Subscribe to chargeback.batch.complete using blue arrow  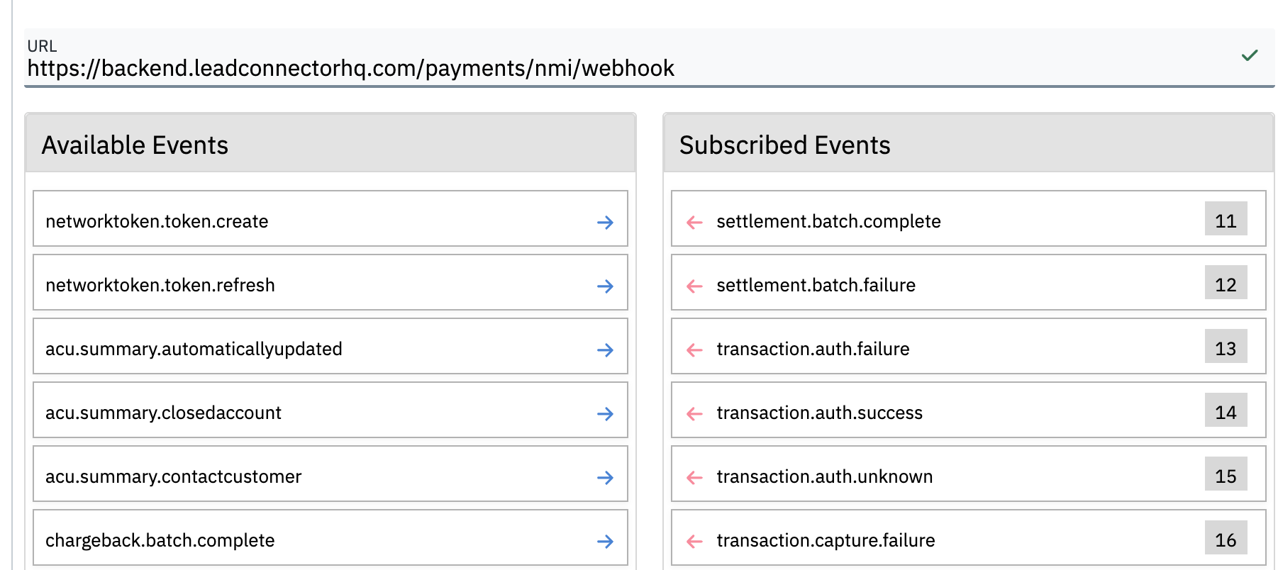[605, 542]
